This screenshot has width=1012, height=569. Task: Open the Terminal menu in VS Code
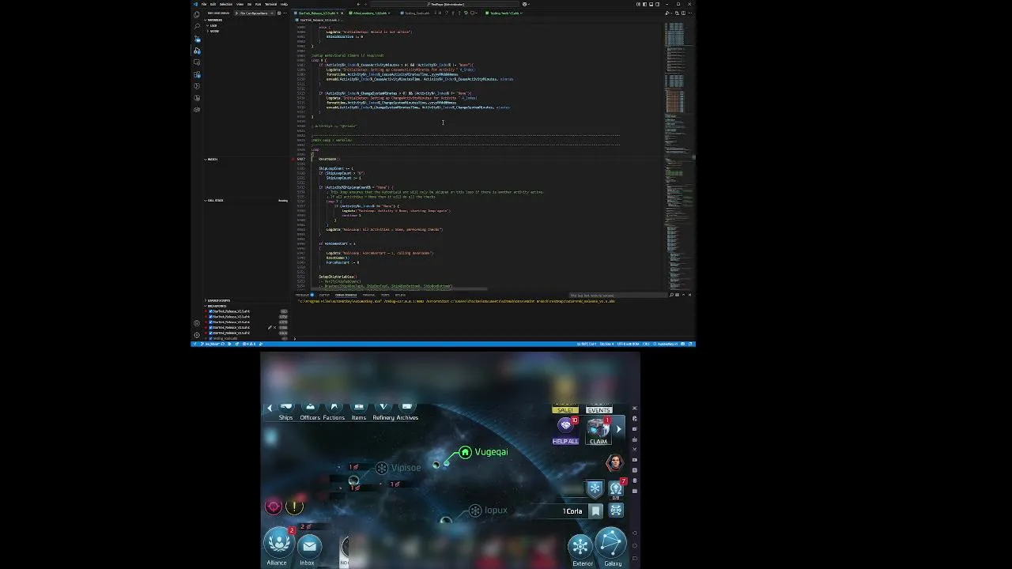(x=270, y=4)
